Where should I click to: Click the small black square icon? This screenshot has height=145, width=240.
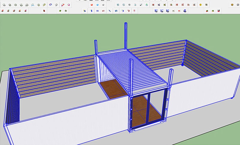(x=173, y=11)
